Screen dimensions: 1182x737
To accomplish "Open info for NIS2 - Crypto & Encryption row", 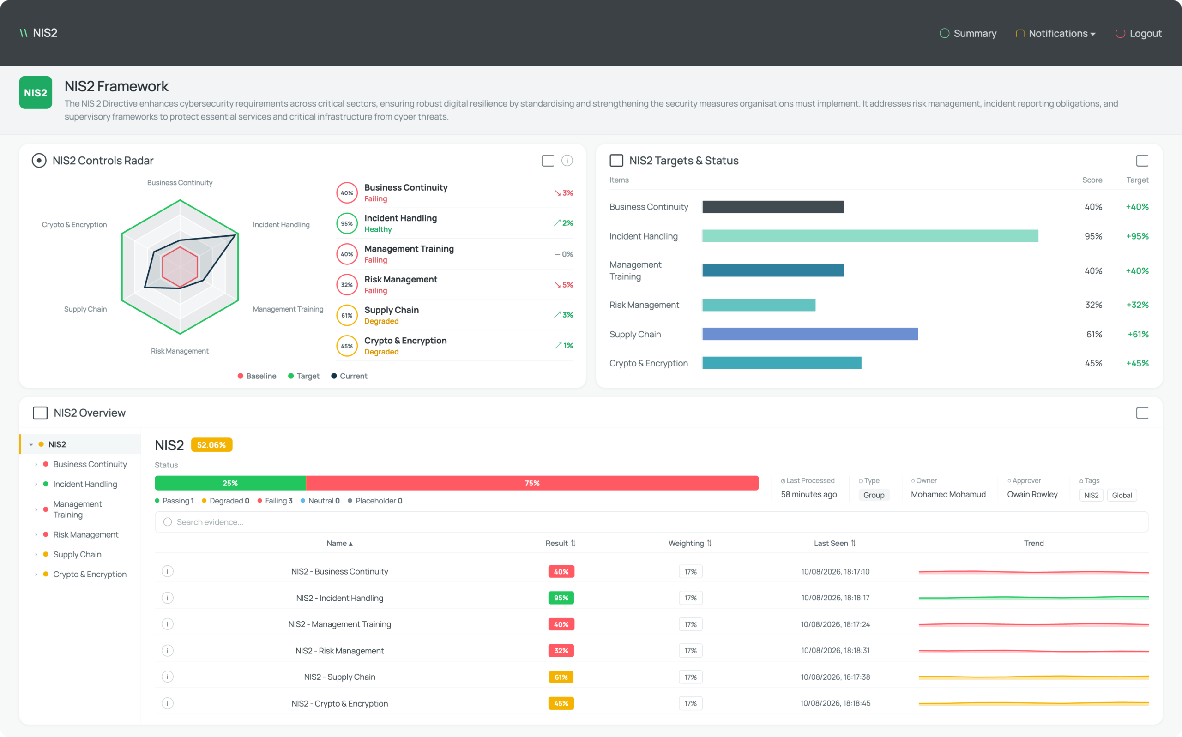I will (x=167, y=703).
